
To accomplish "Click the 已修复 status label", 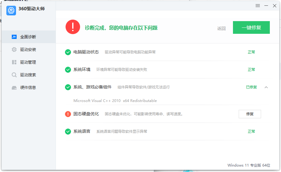I will click(x=251, y=87).
